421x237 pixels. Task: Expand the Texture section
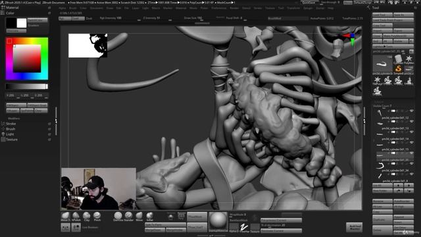(x=12, y=140)
